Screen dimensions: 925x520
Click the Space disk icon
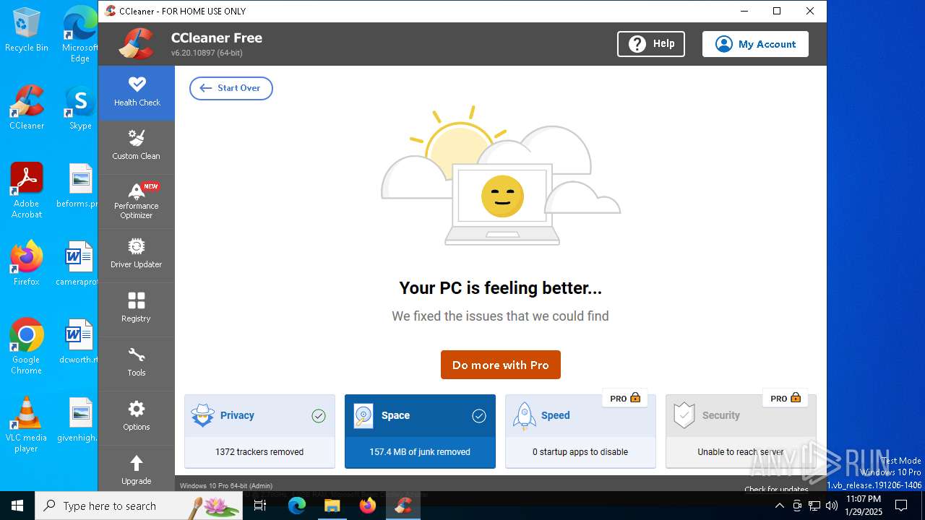coord(363,416)
